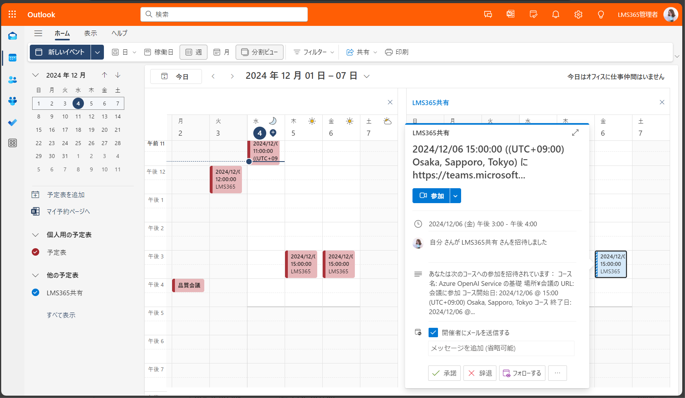Go to next month with down arrow

118,75
